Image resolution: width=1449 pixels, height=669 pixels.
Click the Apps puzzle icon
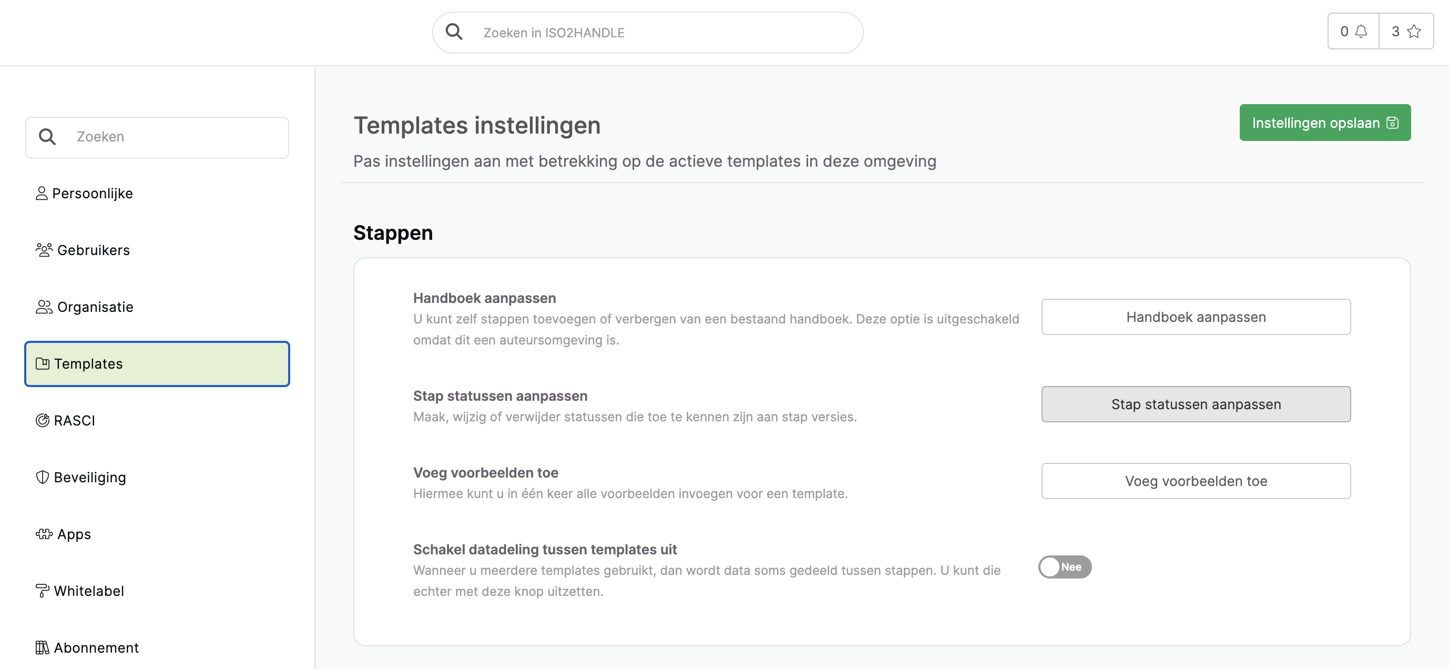(x=44, y=534)
